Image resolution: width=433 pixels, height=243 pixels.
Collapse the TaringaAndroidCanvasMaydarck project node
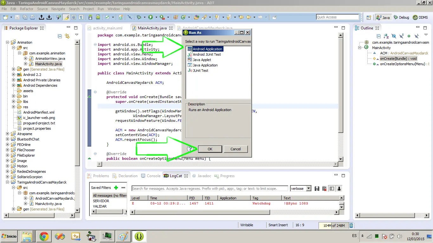pyautogui.click(x=8, y=182)
